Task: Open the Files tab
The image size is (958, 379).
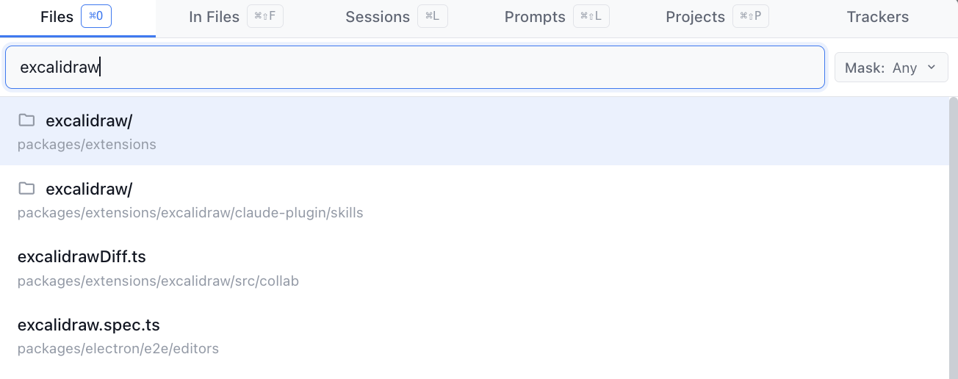Action: point(77,17)
